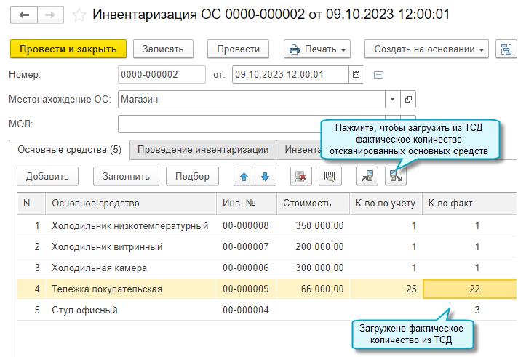This screenshot has height=357, width=518.
Task: Upload data to the terminal device icon
Action: coord(368,176)
